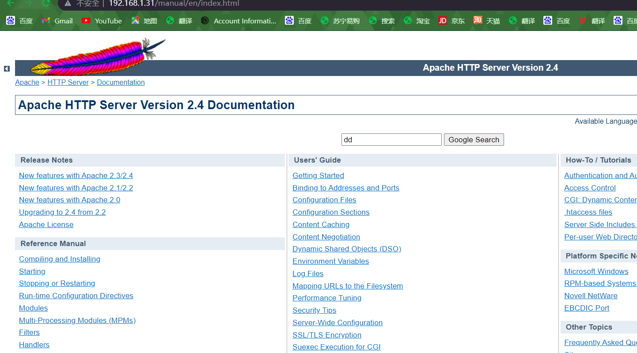Open the EBCDIC Port link
This screenshot has height=353, width=637.
pos(587,308)
